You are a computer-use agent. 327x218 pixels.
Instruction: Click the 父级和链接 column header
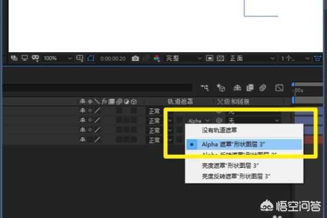pos(233,101)
